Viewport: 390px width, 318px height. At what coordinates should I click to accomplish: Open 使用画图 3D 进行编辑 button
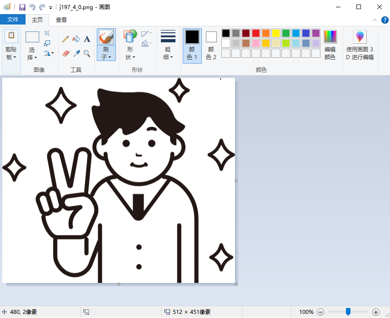tap(360, 45)
